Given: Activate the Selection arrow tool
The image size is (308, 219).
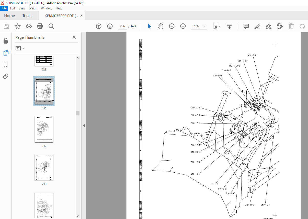Looking at the screenshot, I should [150, 26].
